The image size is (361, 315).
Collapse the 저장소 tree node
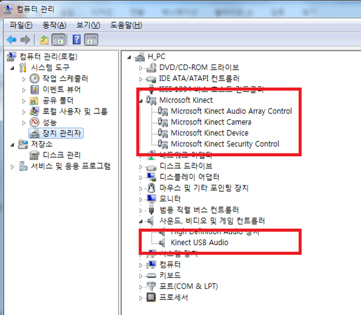13,145
